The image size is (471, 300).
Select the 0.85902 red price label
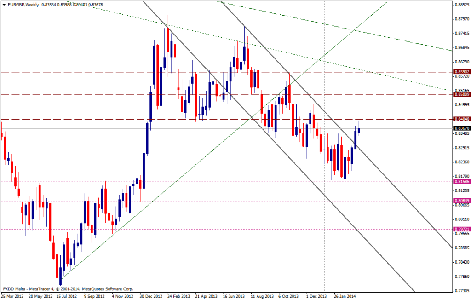pyautogui.click(x=461, y=72)
